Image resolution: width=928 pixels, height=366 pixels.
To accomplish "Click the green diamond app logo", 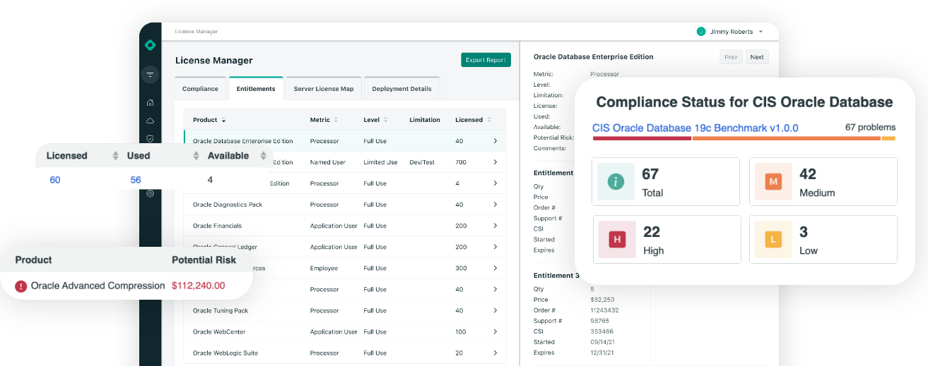I will (150, 45).
